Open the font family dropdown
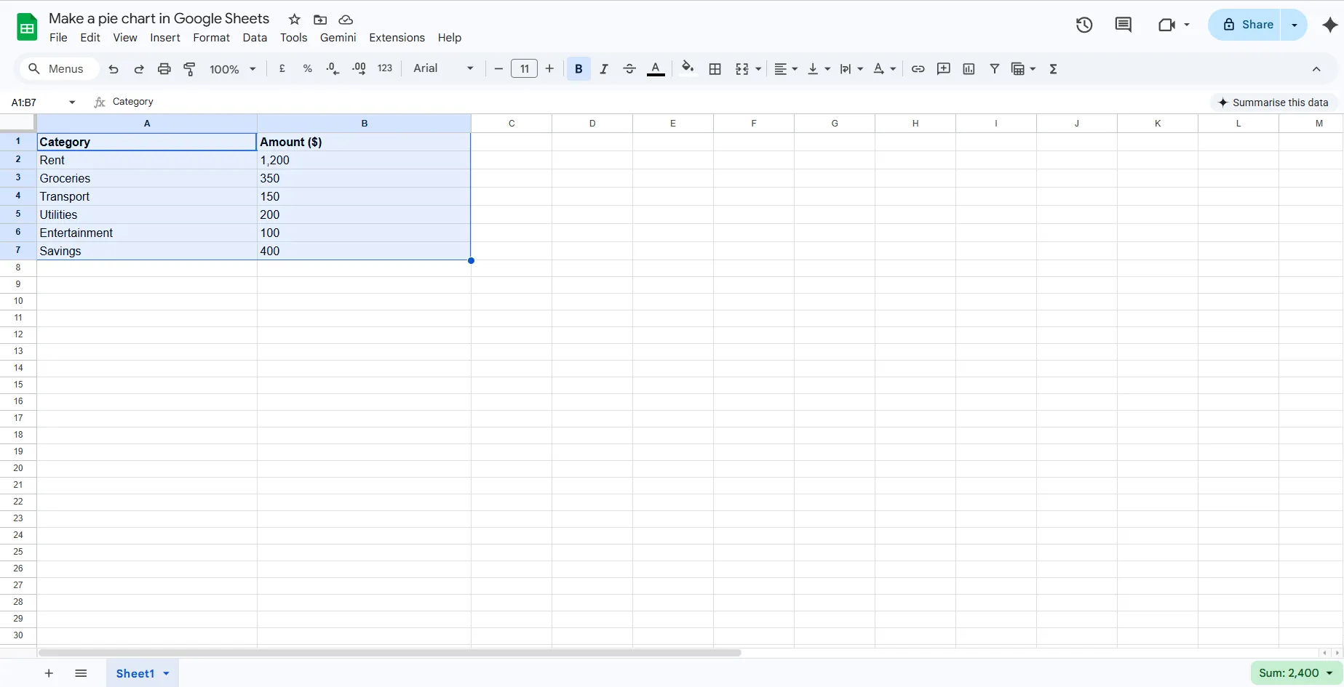1344x687 pixels. (x=442, y=68)
